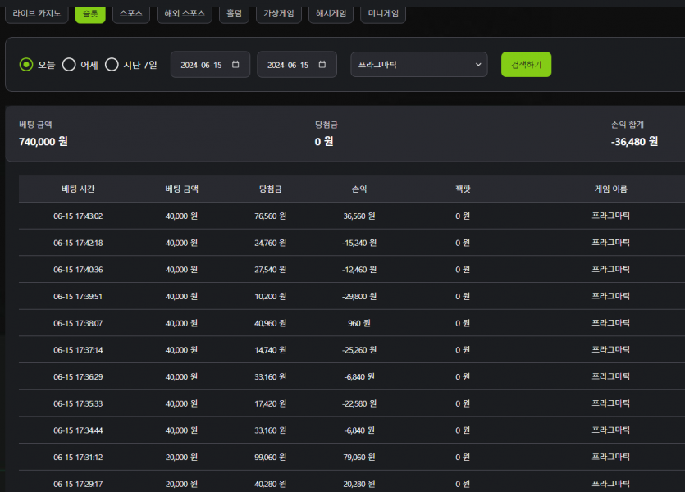Viewport: 685px width, 492px height.
Task: Select row with time 06-15 17:37:14
Action: pyautogui.click(x=352, y=350)
